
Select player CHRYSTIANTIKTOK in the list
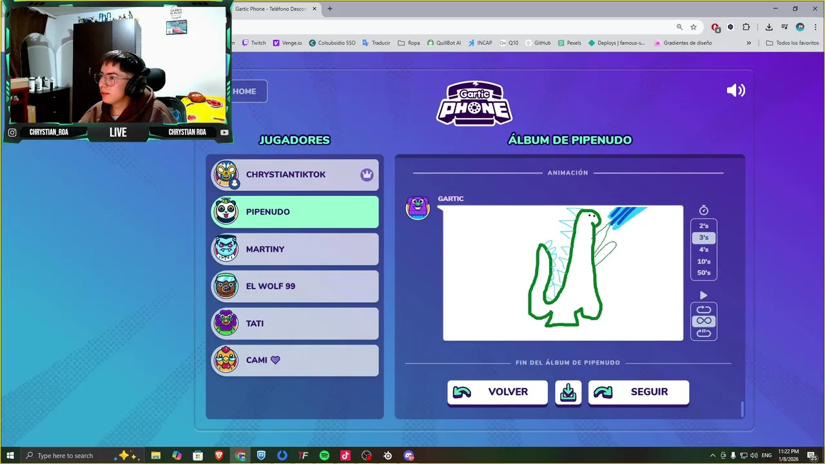tap(295, 175)
